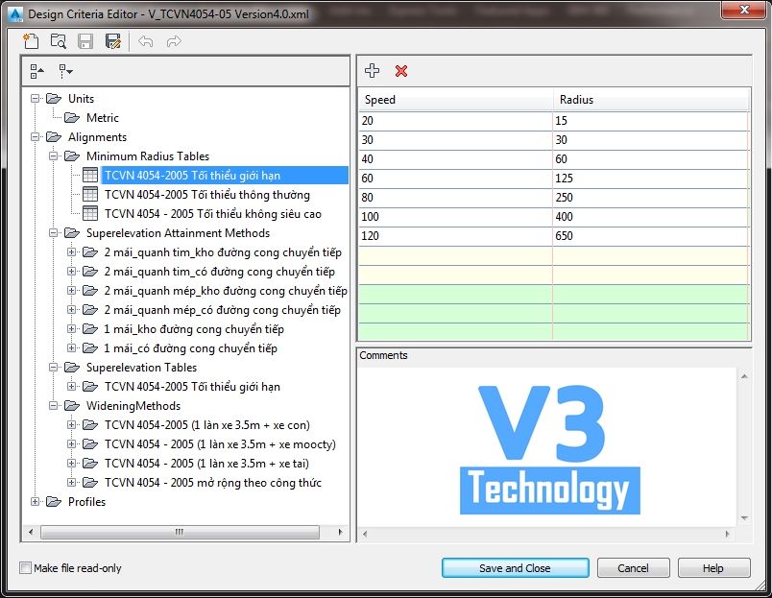Collapse the Alignments node
This screenshot has height=598, width=772.
[35, 137]
